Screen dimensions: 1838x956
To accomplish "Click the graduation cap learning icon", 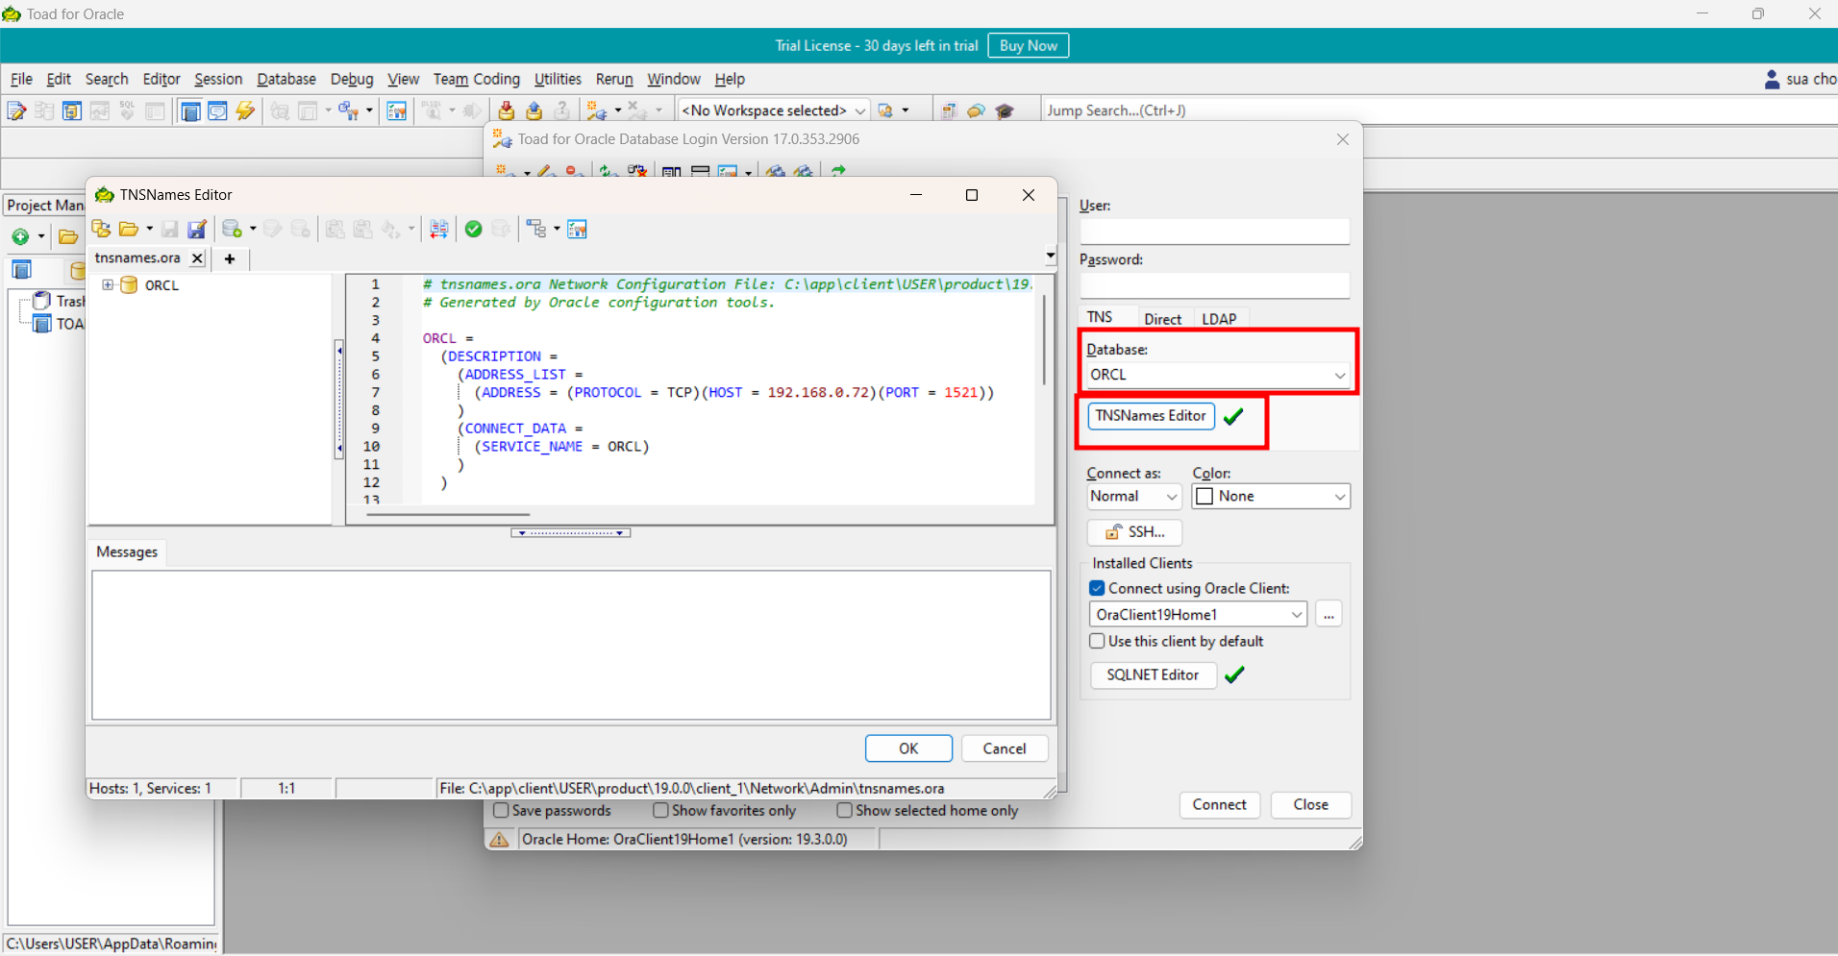I will coord(1005,111).
